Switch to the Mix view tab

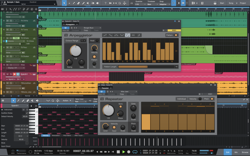(236, 152)
